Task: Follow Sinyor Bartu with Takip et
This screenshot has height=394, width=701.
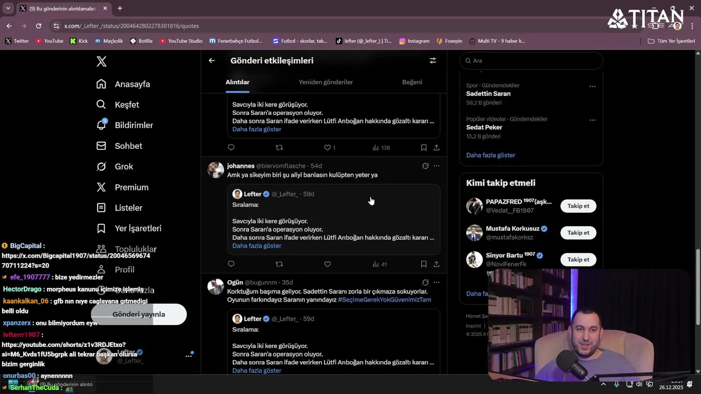Action: point(578,259)
